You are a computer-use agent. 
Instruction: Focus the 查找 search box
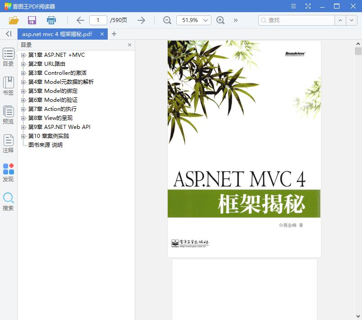(x=297, y=20)
